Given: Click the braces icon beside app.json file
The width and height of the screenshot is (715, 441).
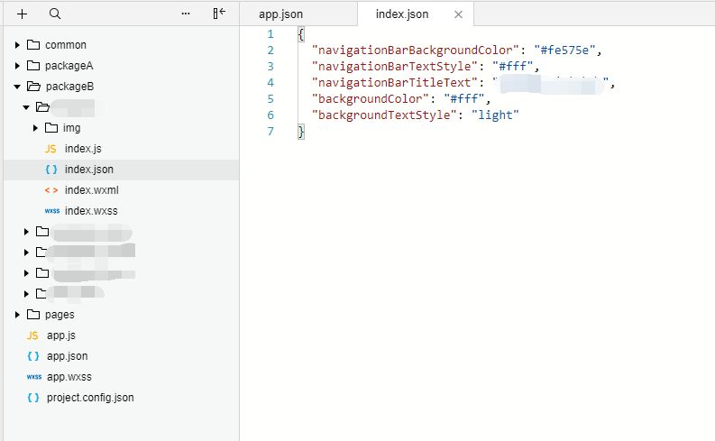Looking at the screenshot, I should (x=33, y=355).
